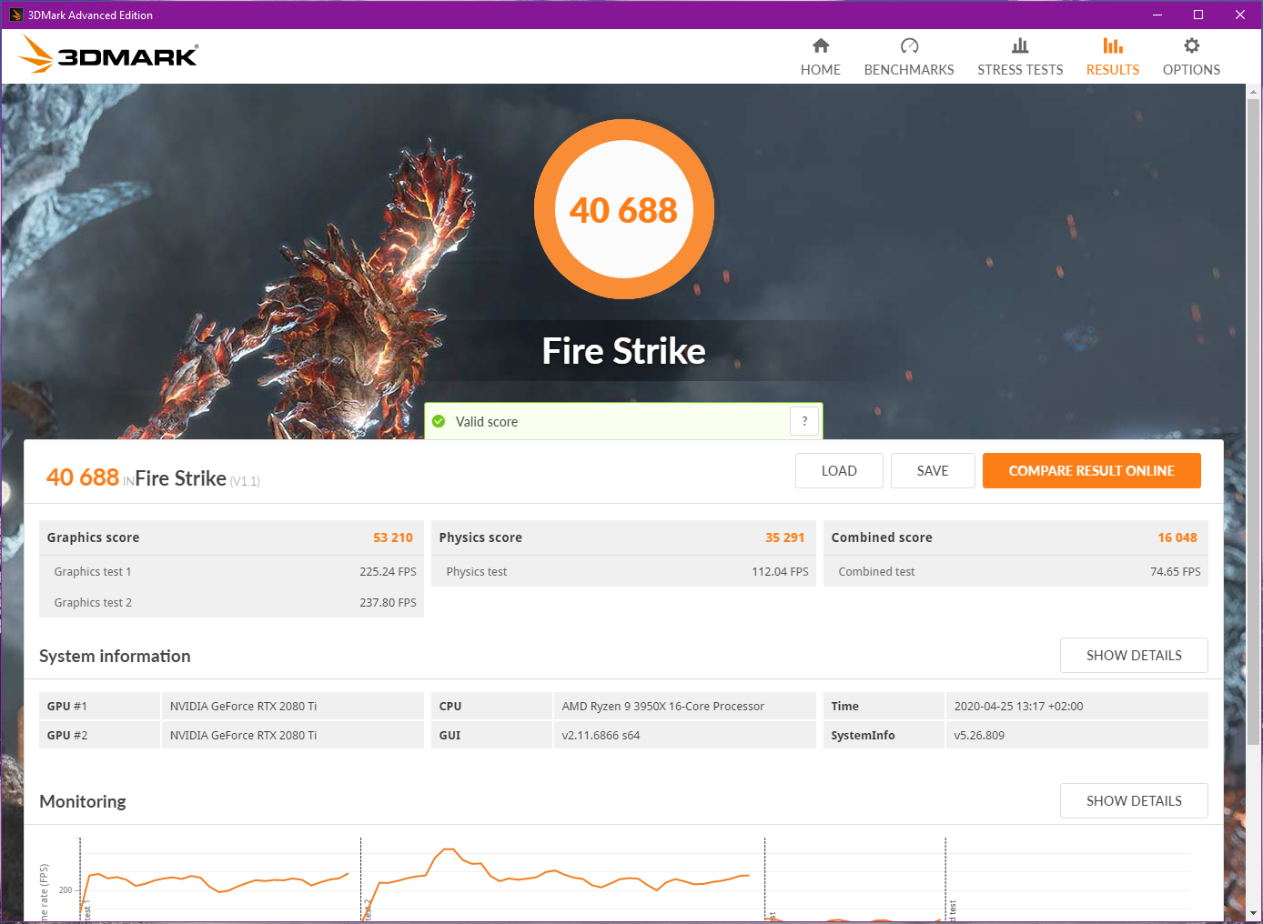This screenshot has height=924, width=1263.
Task: Select the Graphics test 2 row
Action: pyautogui.click(x=232, y=602)
